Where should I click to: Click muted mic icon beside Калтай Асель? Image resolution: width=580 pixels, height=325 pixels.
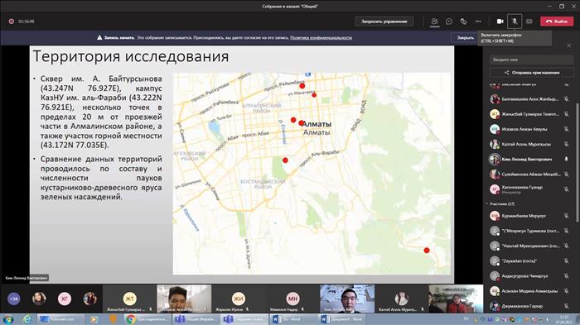(x=566, y=144)
